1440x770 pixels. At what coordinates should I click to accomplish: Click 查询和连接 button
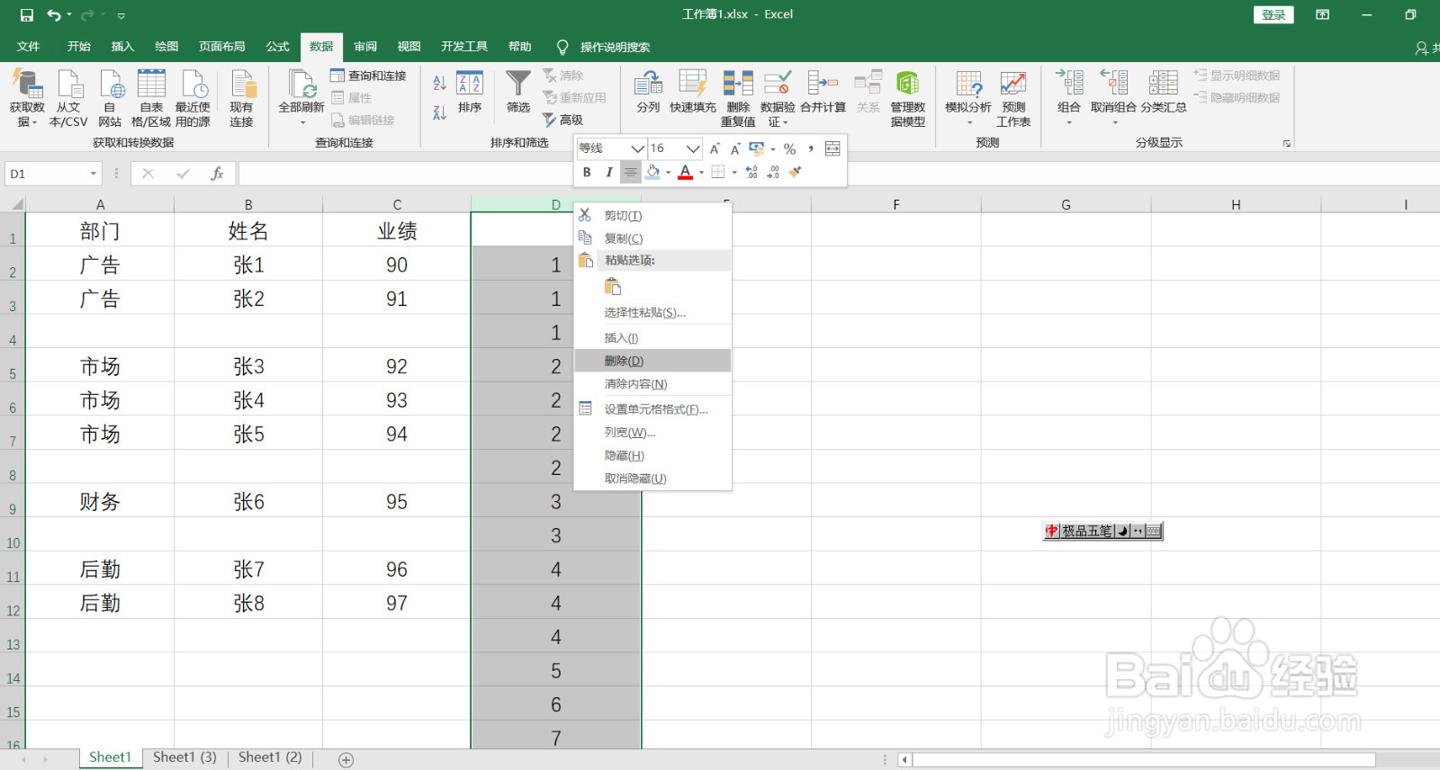(368, 76)
